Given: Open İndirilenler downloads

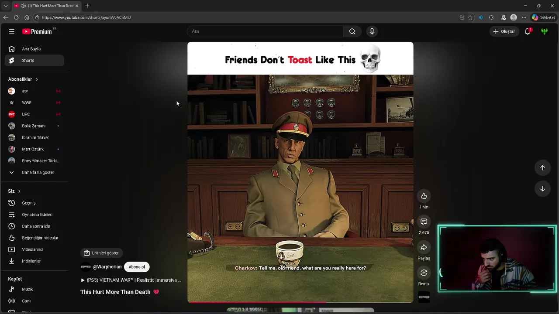Looking at the screenshot, I should point(34,261).
